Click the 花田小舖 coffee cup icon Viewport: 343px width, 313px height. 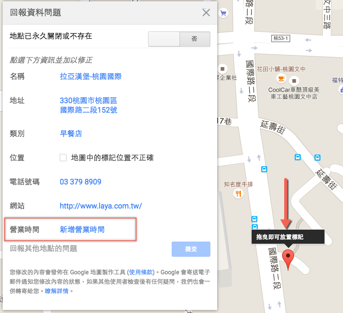click(281, 79)
